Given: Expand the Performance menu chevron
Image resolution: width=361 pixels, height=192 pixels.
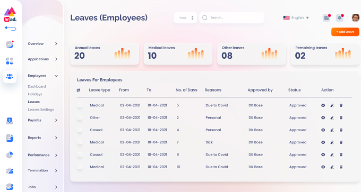Looking at the screenshot, I should (x=56, y=155).
